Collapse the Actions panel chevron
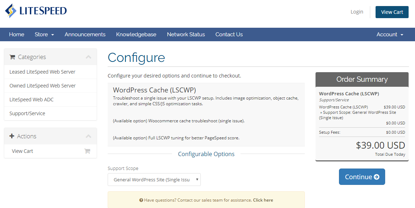The width and height of the screenshot is (415, 208). [88, 136]
